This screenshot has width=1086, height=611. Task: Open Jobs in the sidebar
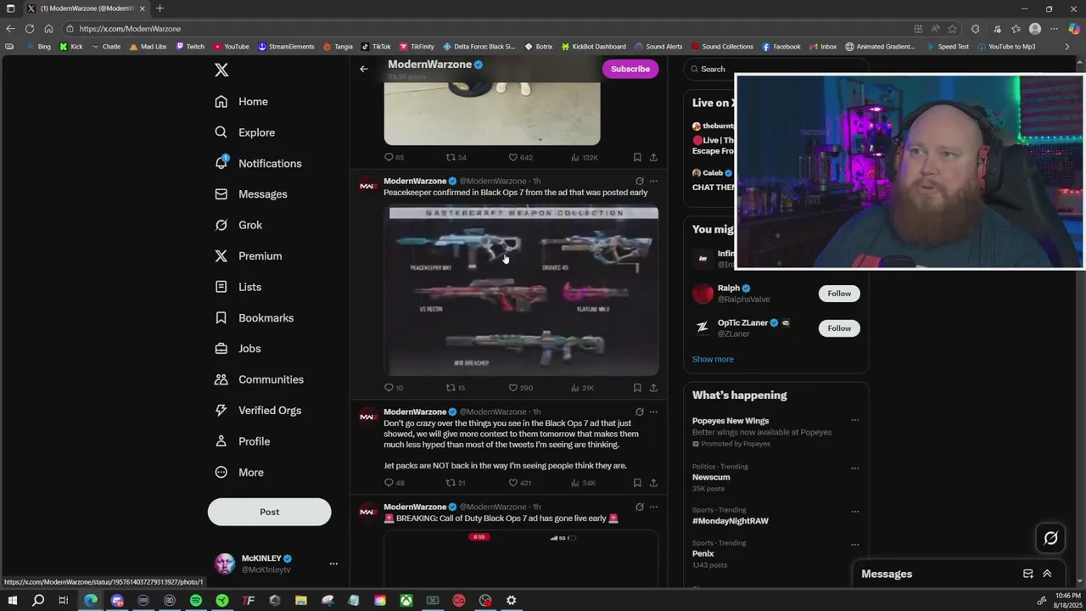tap(238, 349)
